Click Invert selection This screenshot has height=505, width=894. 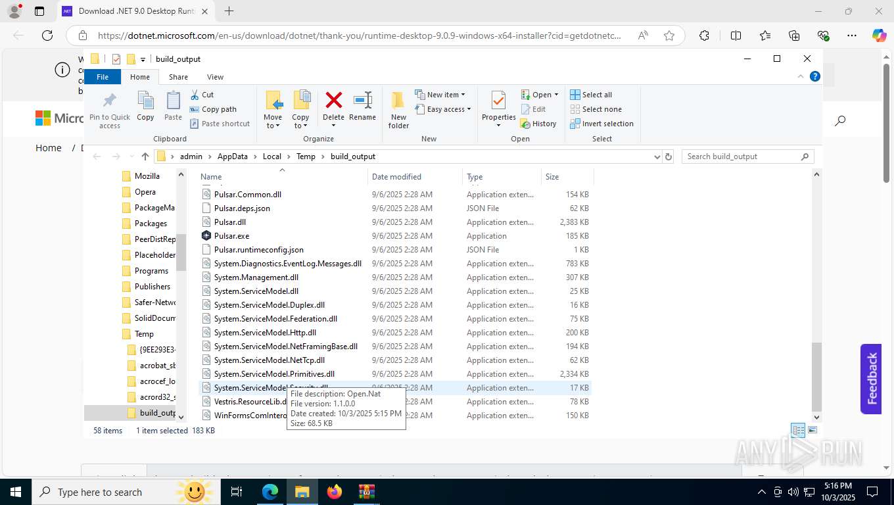(x=601, y=124)
